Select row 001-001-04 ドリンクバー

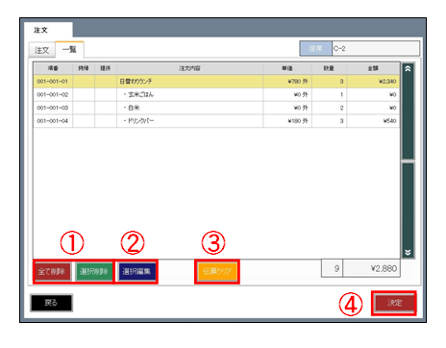click(x=216, y=121)
